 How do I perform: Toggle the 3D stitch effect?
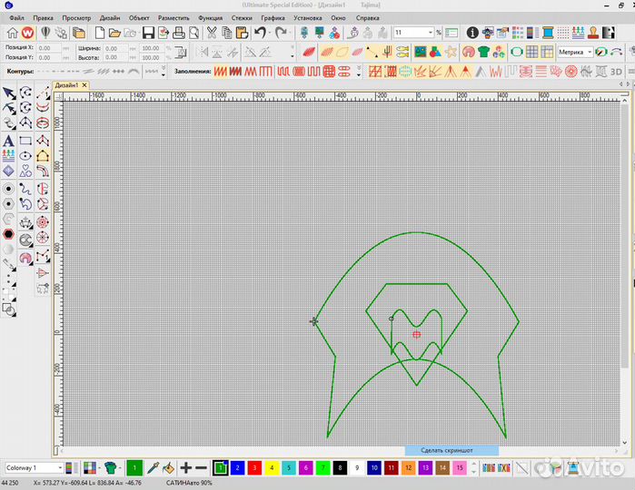click(616, 72)
